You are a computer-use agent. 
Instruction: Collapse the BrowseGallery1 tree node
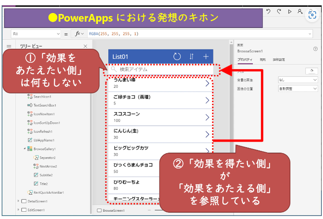coord(24,149)
